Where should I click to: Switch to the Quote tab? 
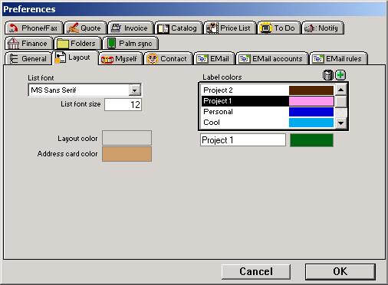pyautogui.click(x=86, y=28)
